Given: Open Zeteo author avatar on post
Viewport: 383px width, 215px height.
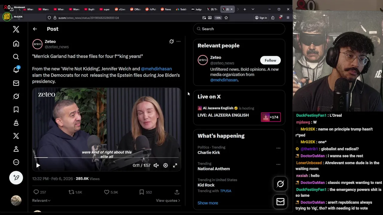Looking at the screenshot, I should (x=37, y=44).
